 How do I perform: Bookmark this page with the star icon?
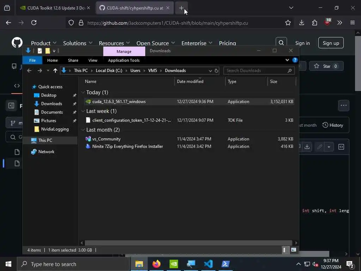(x=288, y=23)
